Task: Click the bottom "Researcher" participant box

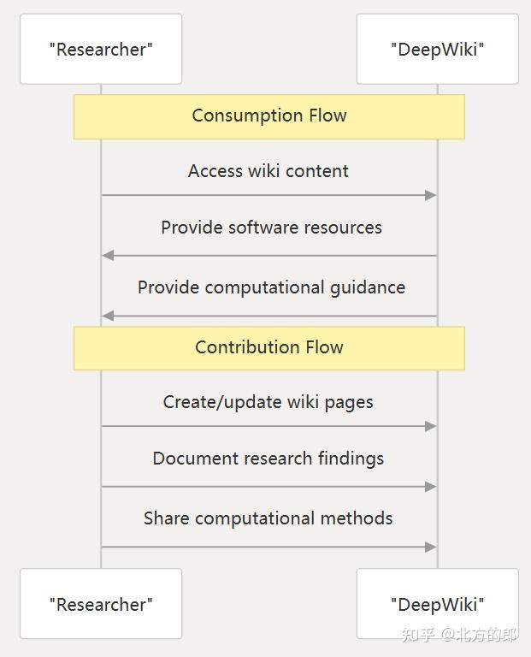Action: (x=101, y=604)
